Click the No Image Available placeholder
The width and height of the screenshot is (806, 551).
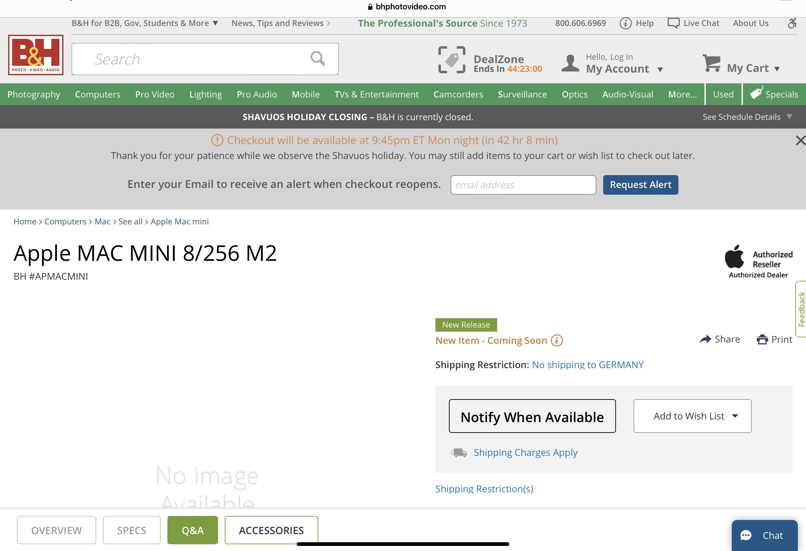[x=207, y=487]
